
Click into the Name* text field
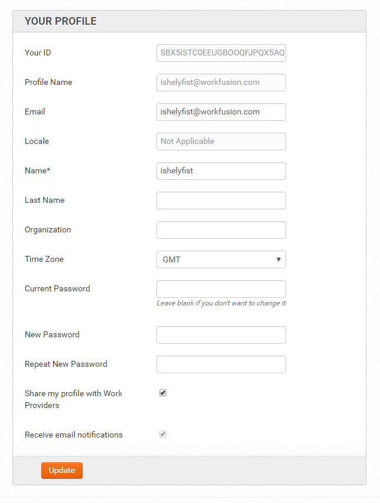[x=221, y=171]
